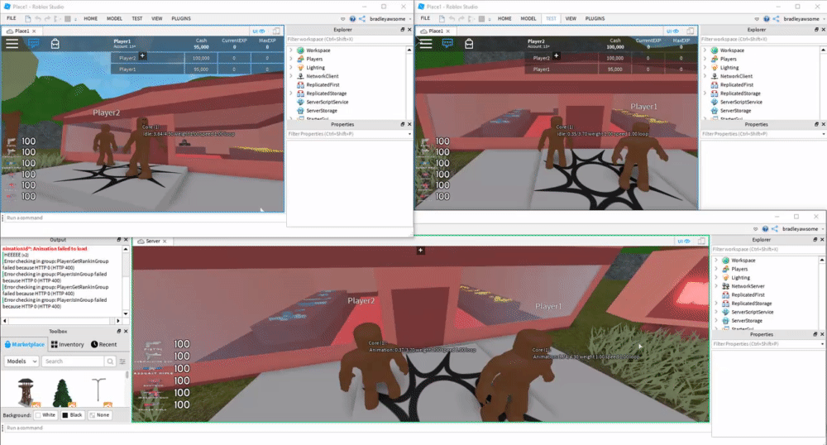The height and width of the screenshot is (445, 827).
Task: Click the Output panel scroll-right arrow
Action: (x=118, y=321)
